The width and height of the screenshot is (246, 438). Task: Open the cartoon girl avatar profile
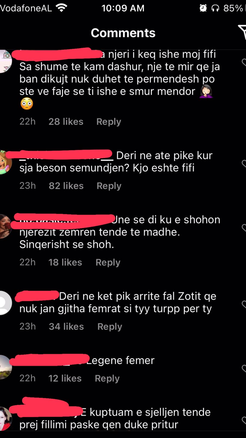coord(5,162)
